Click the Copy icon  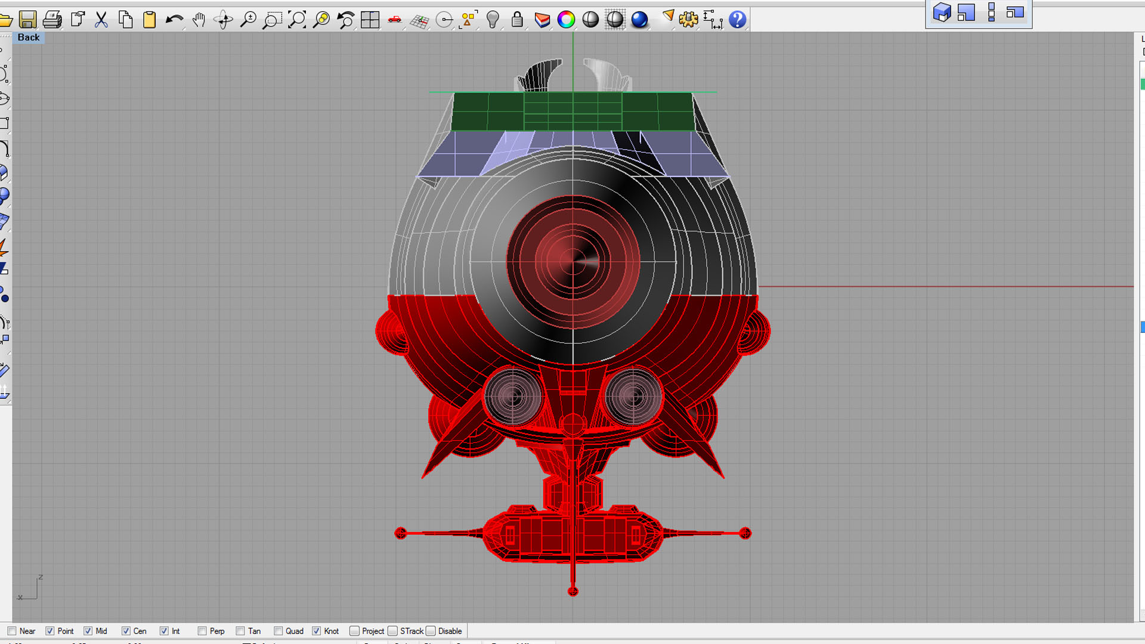(125, 20)
